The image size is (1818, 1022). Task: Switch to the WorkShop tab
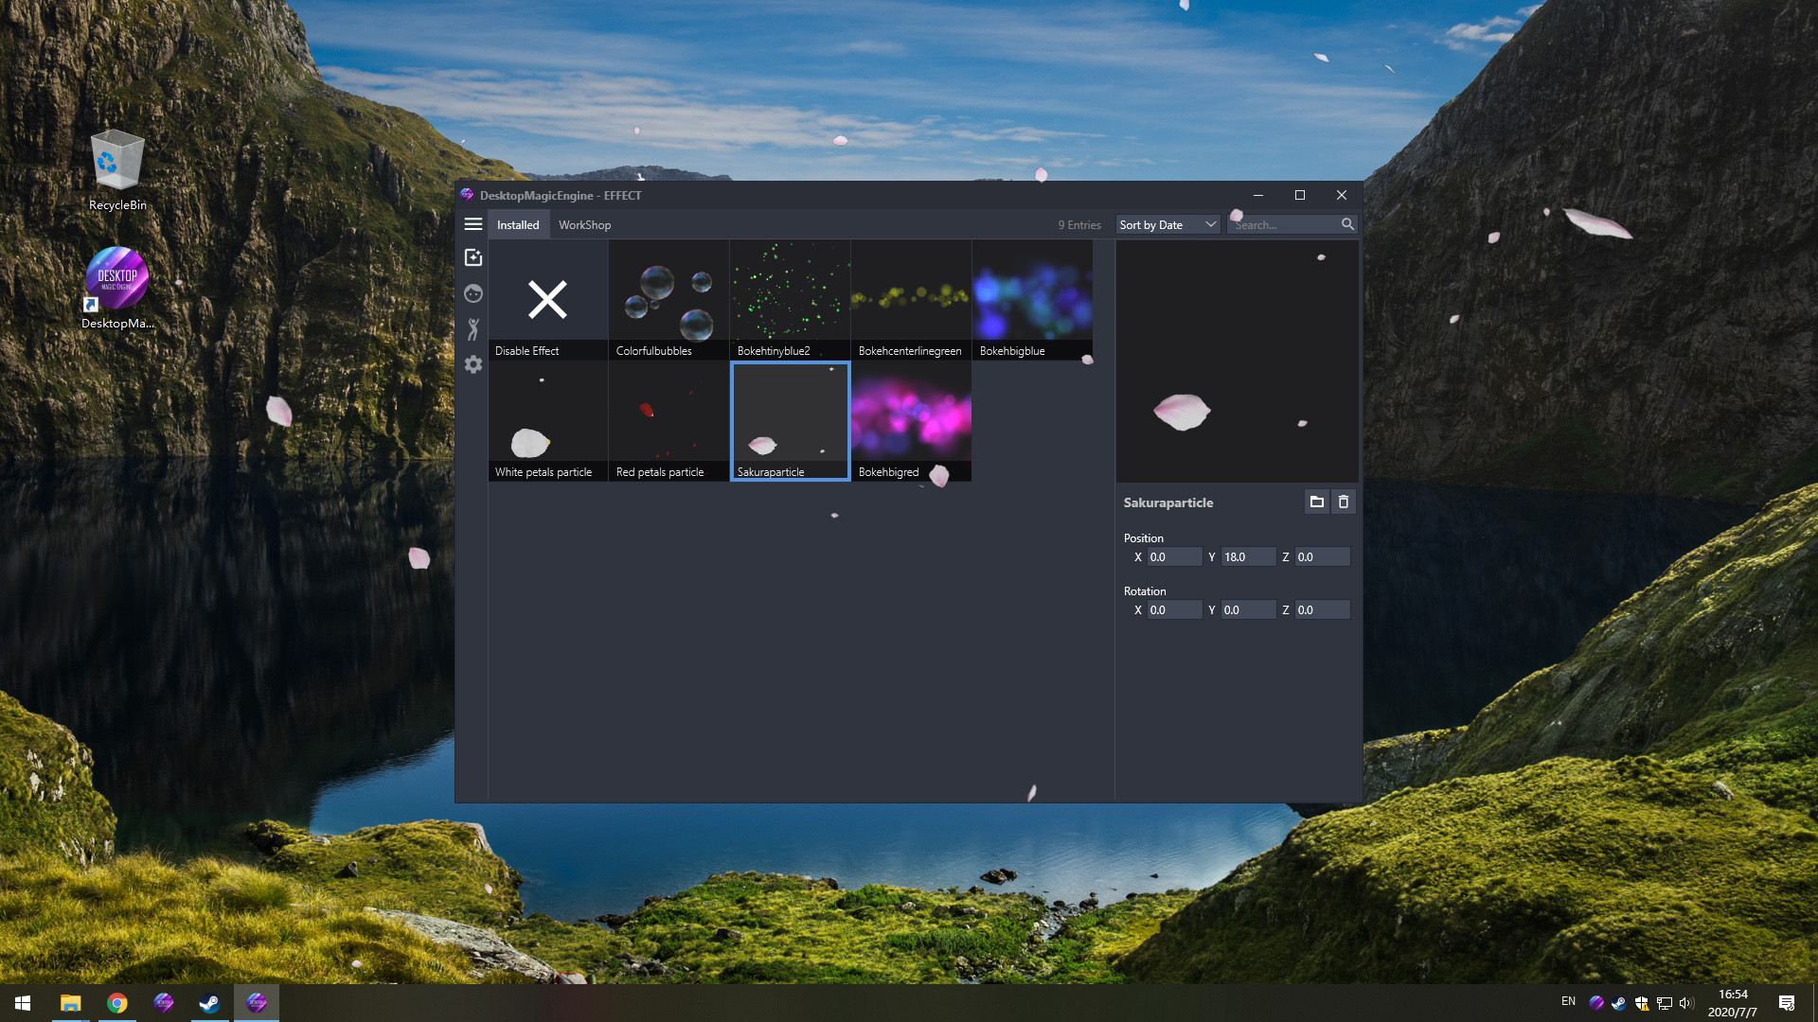583,223
